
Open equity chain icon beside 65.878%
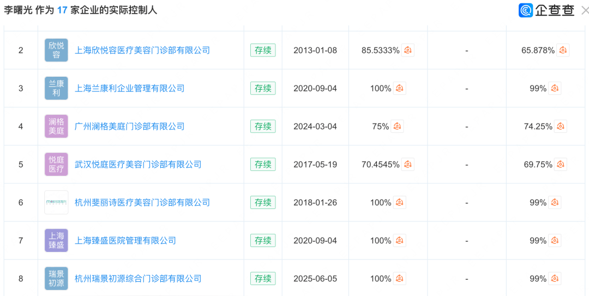(563, 50)
